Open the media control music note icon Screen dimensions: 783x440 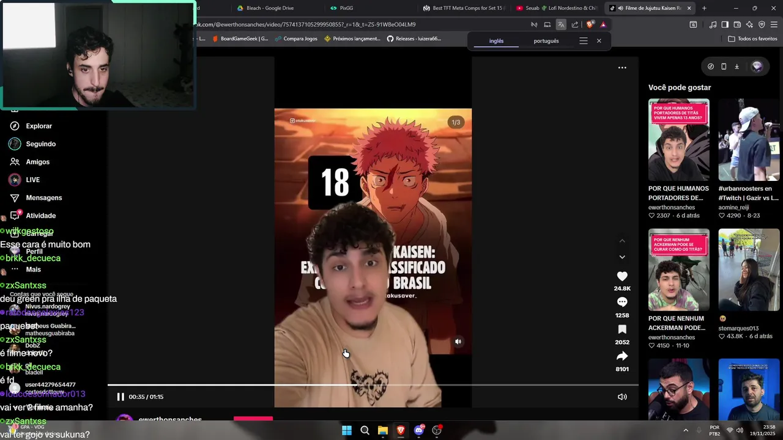713,24
